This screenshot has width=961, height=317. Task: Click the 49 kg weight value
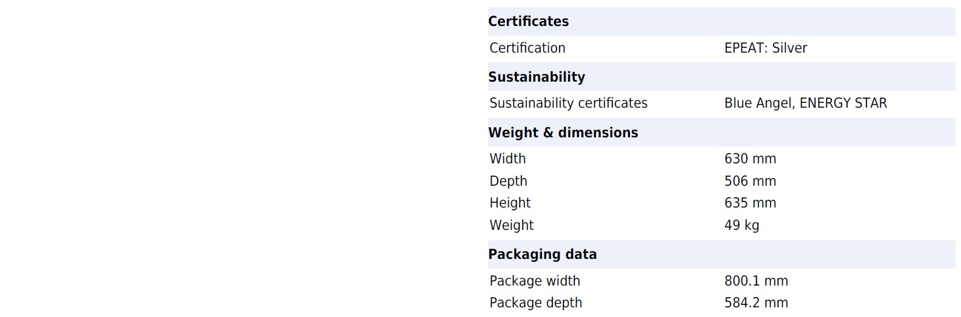click(742, 226)
